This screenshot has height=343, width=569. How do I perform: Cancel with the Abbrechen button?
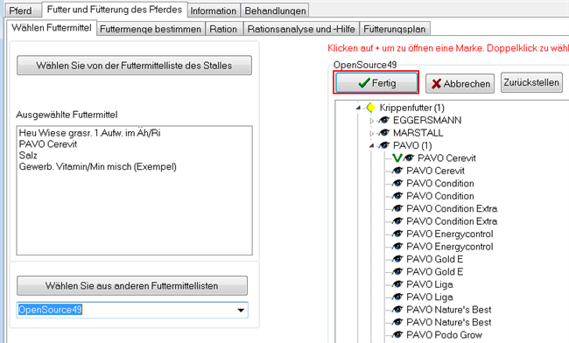460,84
